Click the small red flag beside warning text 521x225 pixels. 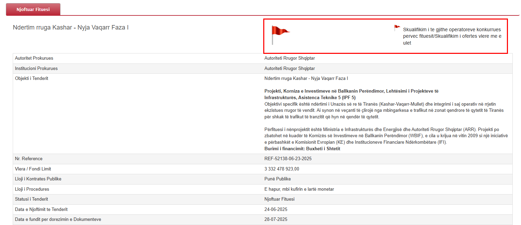(x=397, y=28)
